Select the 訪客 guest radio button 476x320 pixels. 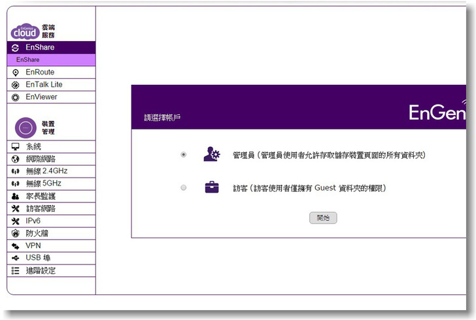click(x=183, y=188)
